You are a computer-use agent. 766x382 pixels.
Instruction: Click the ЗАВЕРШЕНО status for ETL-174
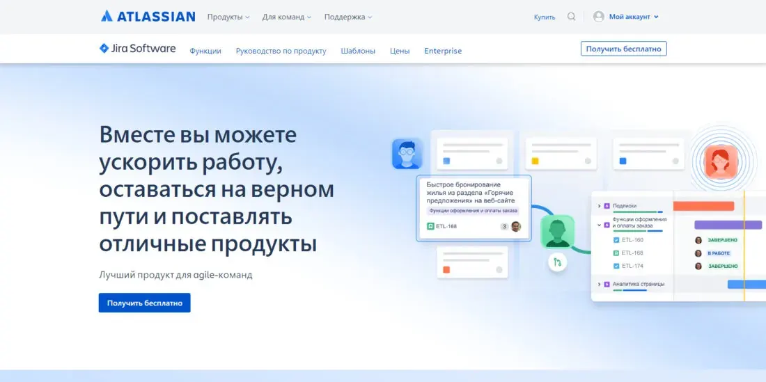[x=723, y=266]
